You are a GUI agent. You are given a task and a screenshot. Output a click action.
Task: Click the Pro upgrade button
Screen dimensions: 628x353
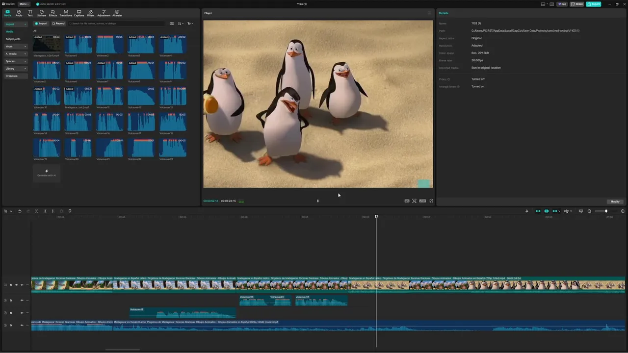pyautogui.click(x=562, y=4)
